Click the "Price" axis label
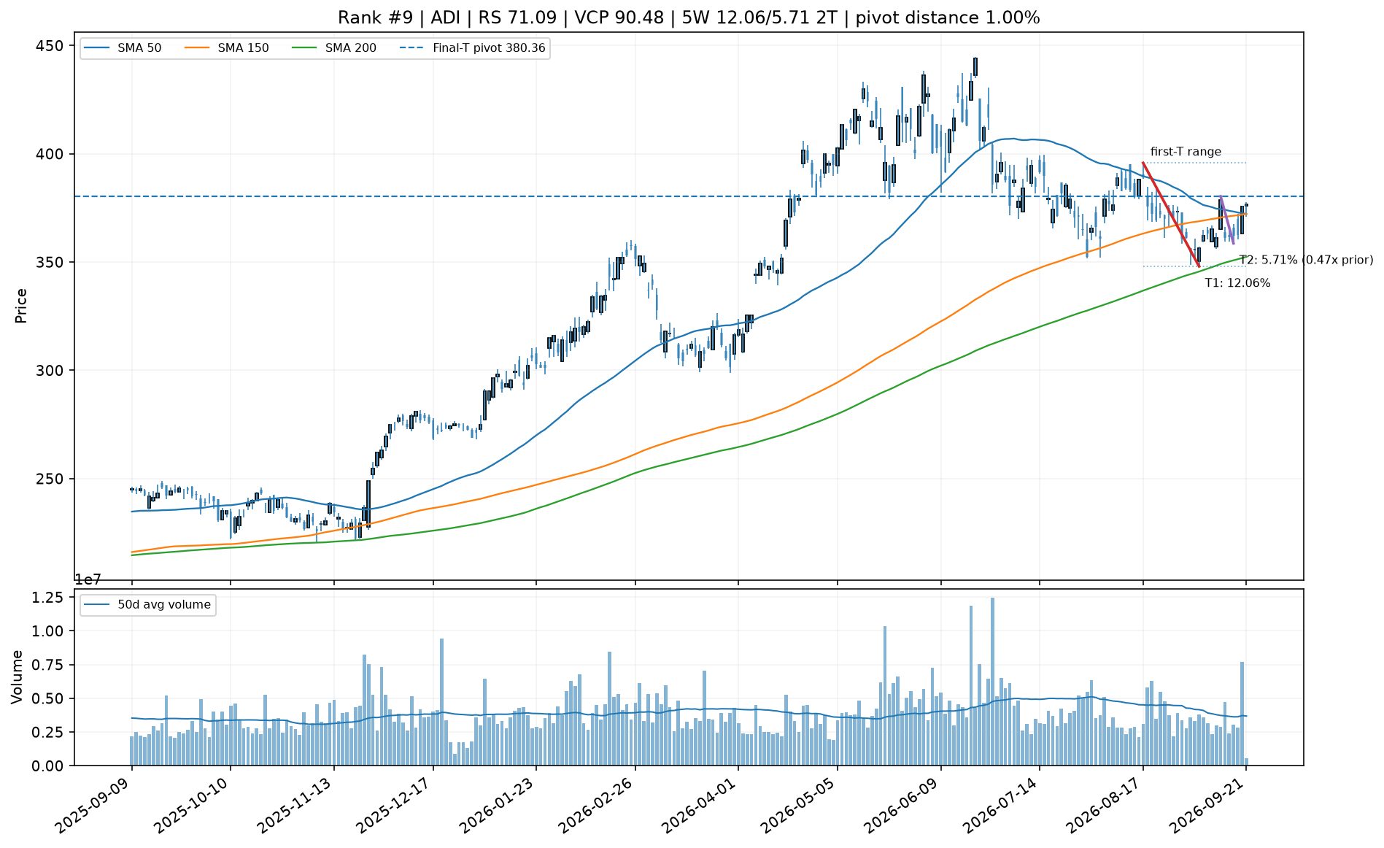Image resolution: width=1384 pixels, height=848 pixels. [21, 306]
